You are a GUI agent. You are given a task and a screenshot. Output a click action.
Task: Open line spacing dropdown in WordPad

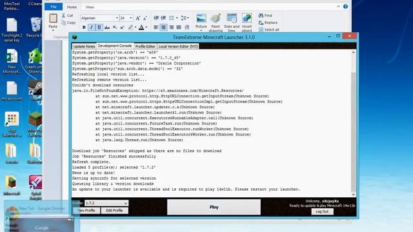click(x=185, y=18)
